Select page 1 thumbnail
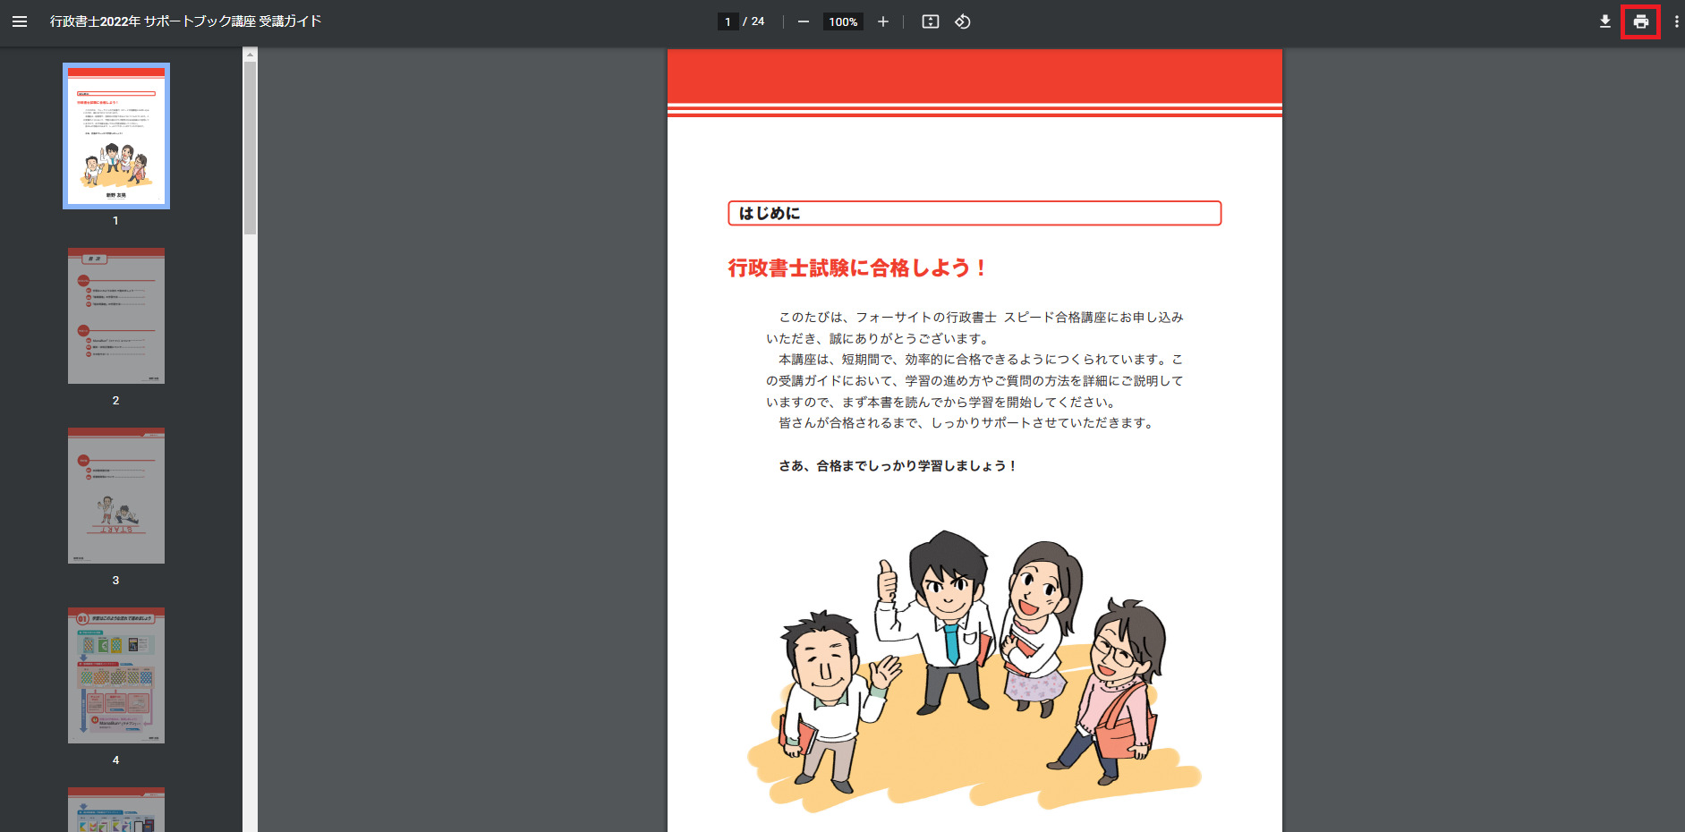Image resolution: width=1685 pixels, height=832 pixels. coord(116,136)
